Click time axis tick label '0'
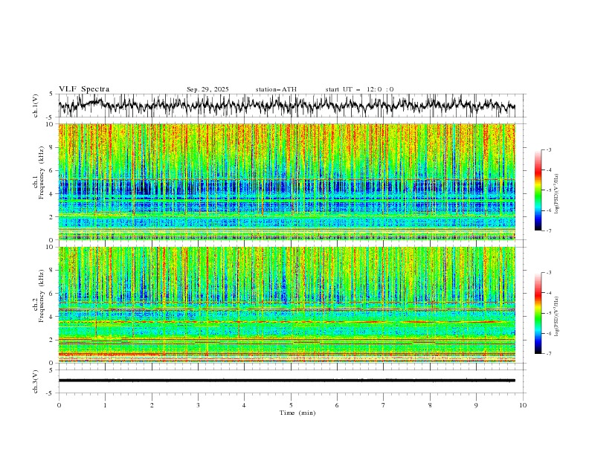Screen dimensions: 589x455 click(59, 405)
